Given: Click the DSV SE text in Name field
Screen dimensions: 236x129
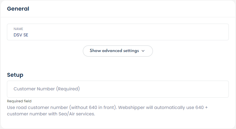Looking at the screenshot, I should click(21, 35).
